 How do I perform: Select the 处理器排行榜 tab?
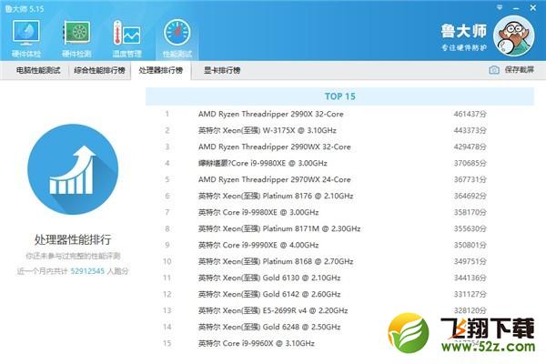coord(160,70)
